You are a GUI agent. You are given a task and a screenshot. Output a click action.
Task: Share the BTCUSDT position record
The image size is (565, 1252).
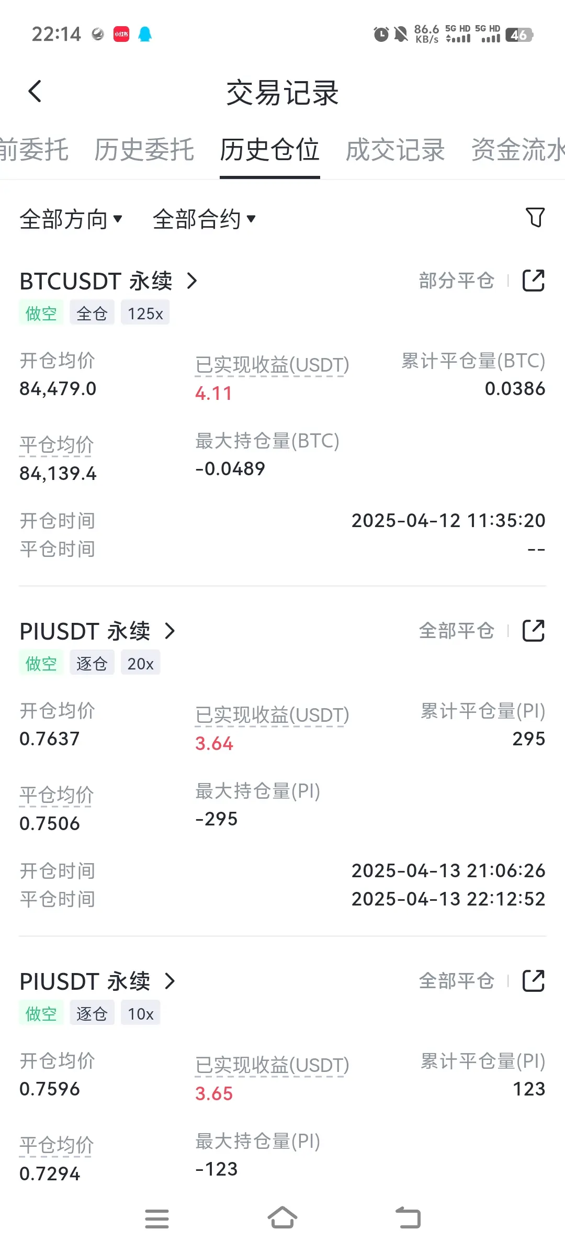[x=534, y=281]
